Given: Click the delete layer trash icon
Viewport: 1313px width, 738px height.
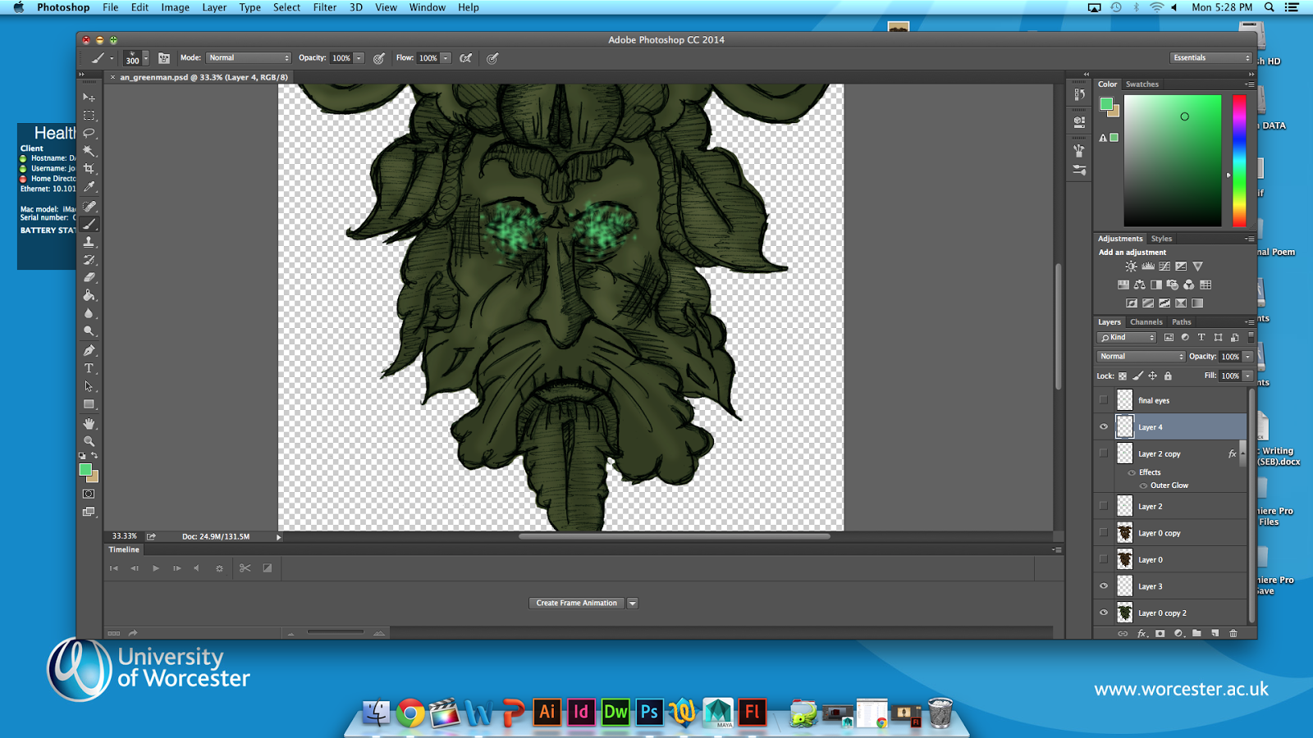Looking at the screenshot, I should click(x=1233, y=633).
